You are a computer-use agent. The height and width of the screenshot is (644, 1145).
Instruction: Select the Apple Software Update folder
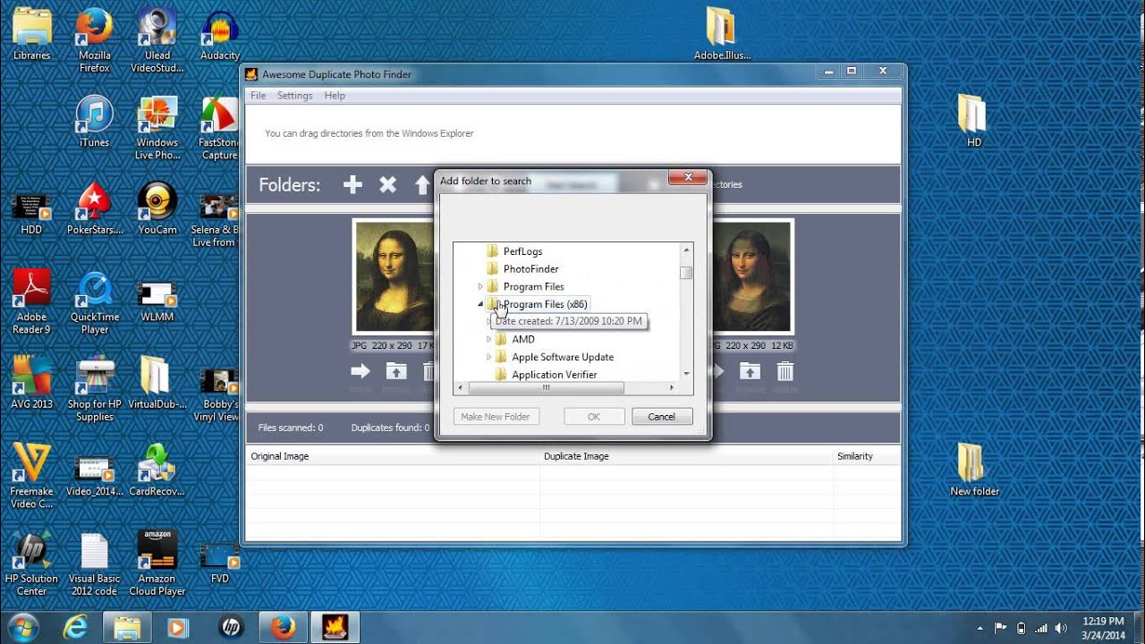pos(563,357)
